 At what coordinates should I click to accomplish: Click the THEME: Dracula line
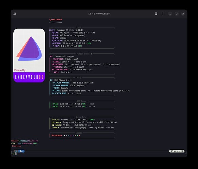click(61, 88)
